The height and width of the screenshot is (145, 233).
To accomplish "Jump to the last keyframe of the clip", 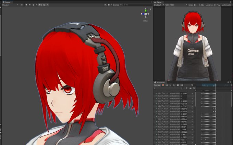I will tap(182, 85).
